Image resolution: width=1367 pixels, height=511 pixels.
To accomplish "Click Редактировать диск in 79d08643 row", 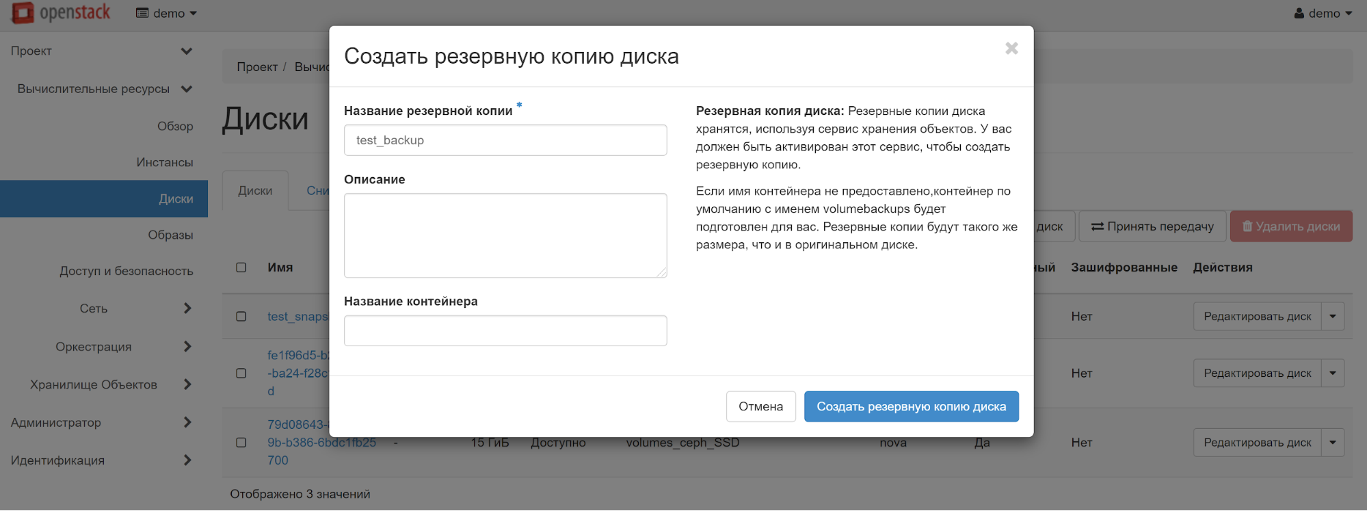I will (1258, 443).
